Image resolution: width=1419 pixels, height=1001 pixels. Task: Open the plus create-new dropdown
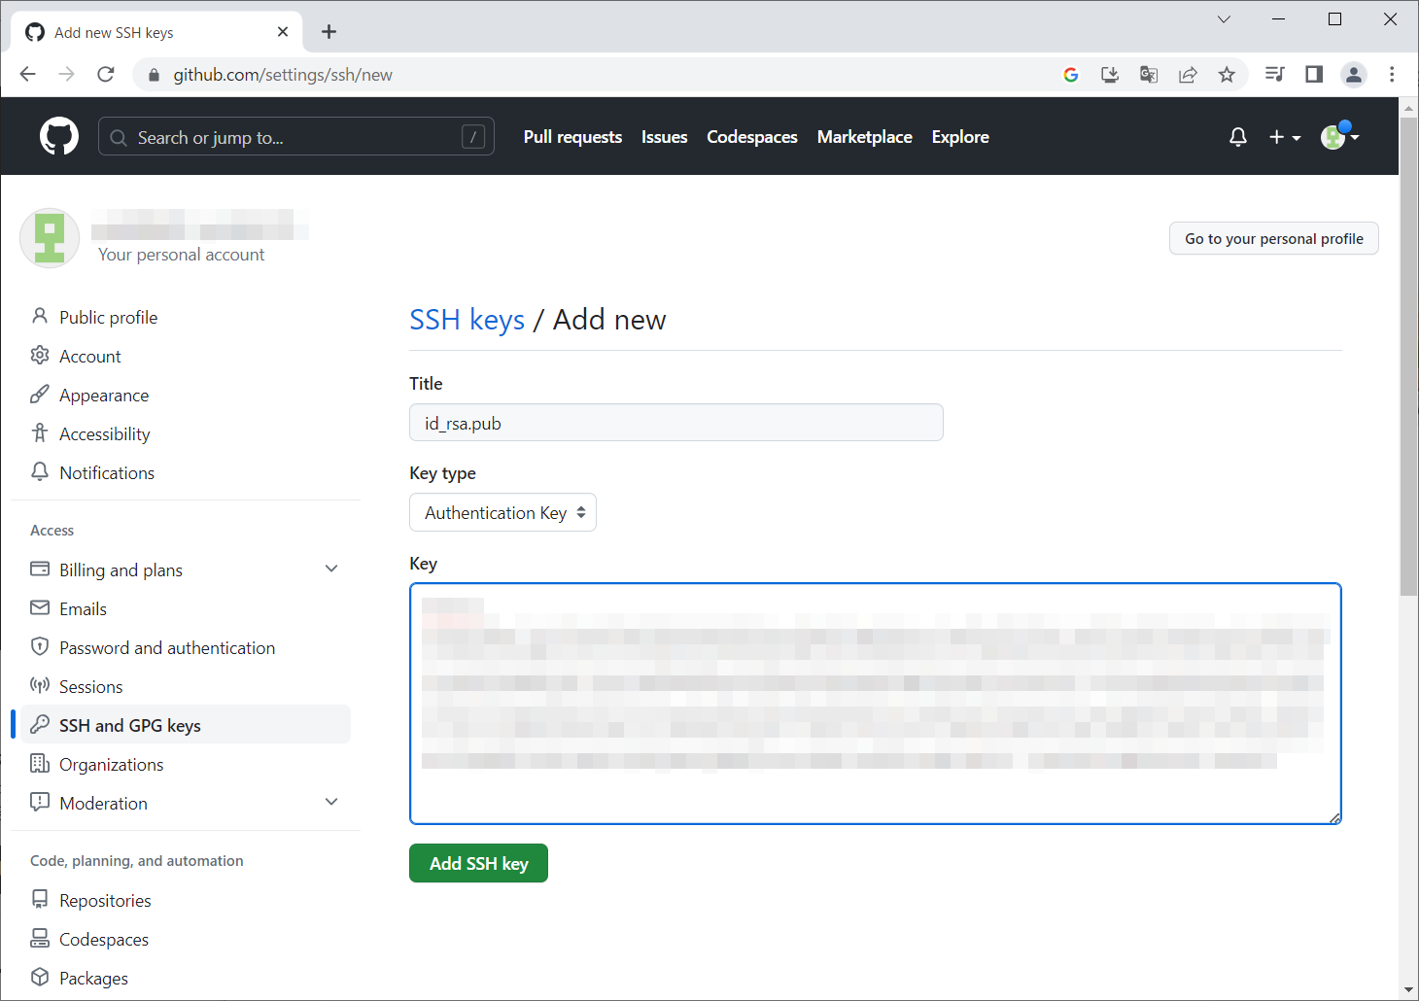(1284, 137)
